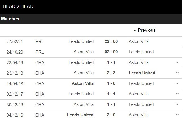Select the Matches section header

(10, 19)
